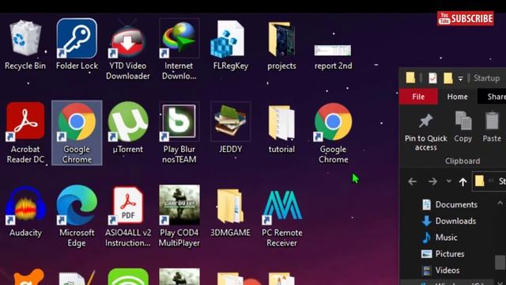Click the Properties icon in the title bar
506x285 pixels.
pos(432,78)
